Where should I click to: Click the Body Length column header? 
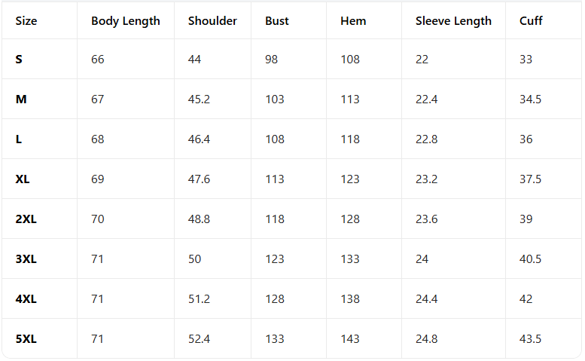(126, 21)
